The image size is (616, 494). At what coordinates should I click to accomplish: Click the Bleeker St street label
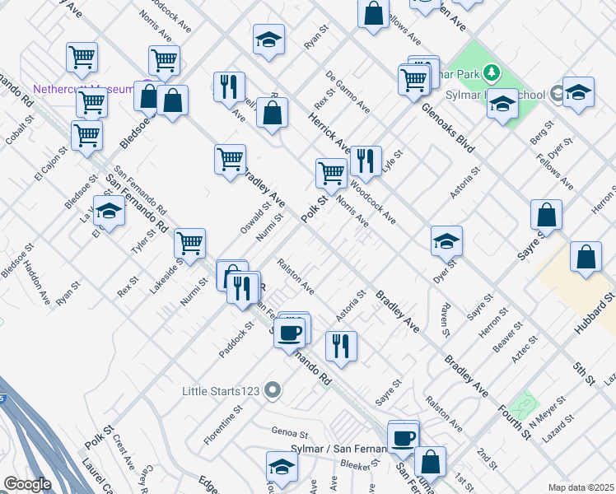[x=361, y=464]
